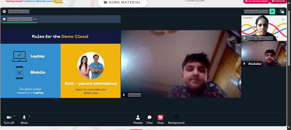Screen dimensions: 291x130
Task: Select Sana Jabeen (You) video thumbnail
Action: [x=264, y=28]
